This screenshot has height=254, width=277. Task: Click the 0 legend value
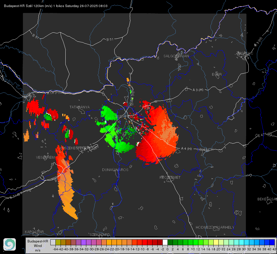click(168, 249)
